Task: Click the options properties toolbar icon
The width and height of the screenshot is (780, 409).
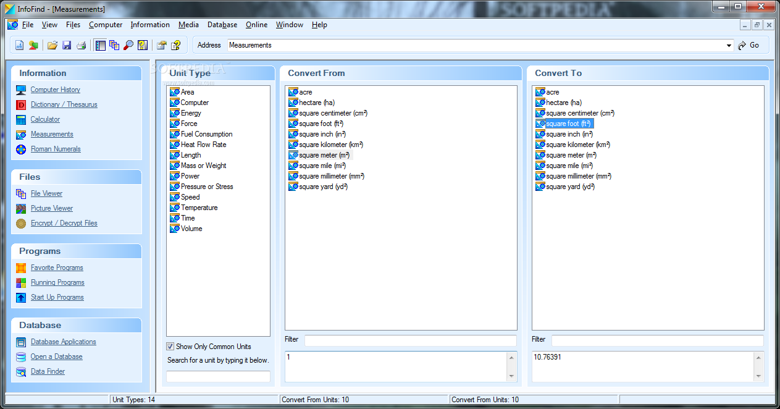Action: [x=162, y=45]
